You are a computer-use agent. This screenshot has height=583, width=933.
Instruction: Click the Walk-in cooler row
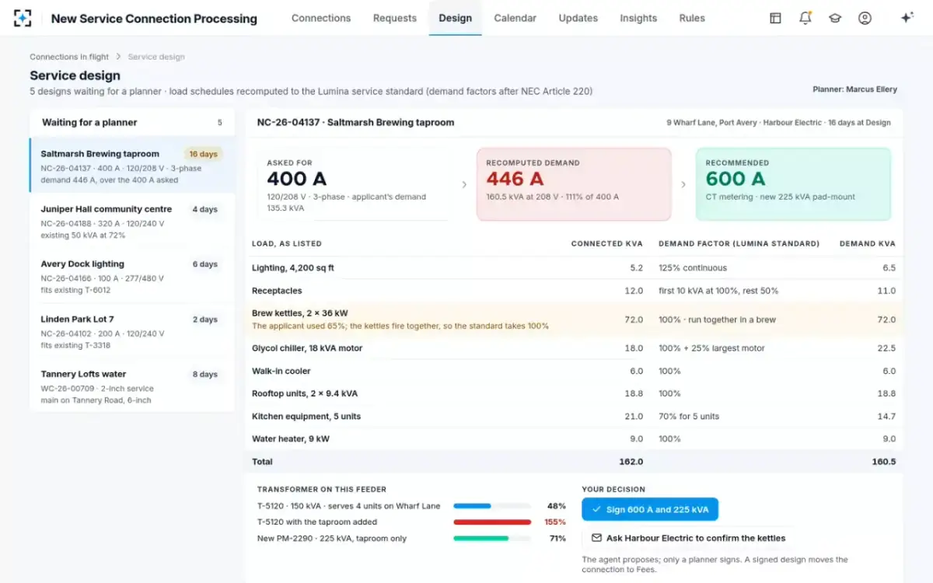(x=574, y=371)
